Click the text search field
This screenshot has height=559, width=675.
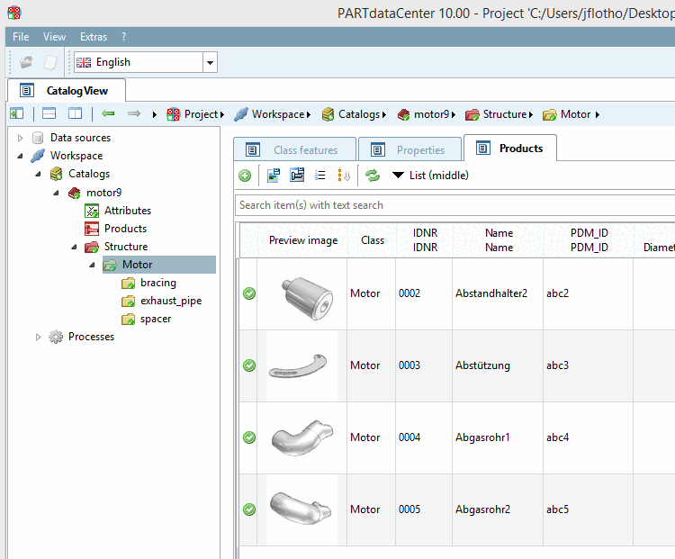(x=455, y=205)
